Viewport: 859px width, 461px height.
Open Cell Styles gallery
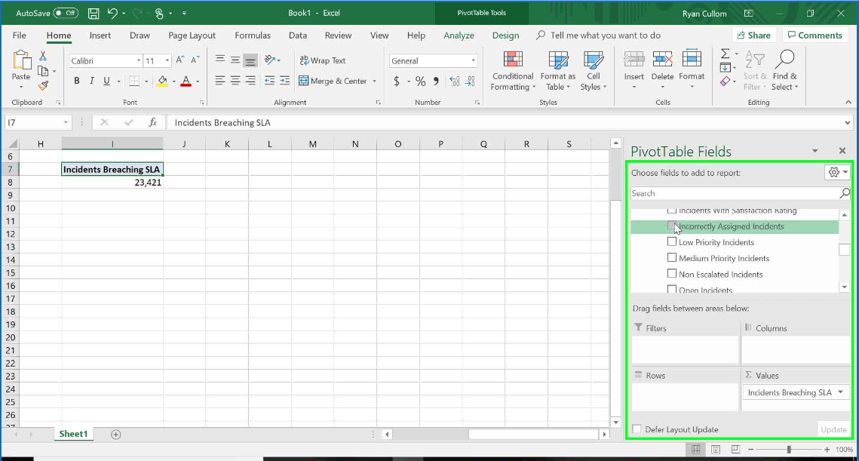(594, 71)
